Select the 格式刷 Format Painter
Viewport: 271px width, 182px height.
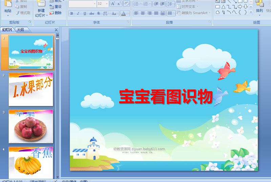click(23, 13)
